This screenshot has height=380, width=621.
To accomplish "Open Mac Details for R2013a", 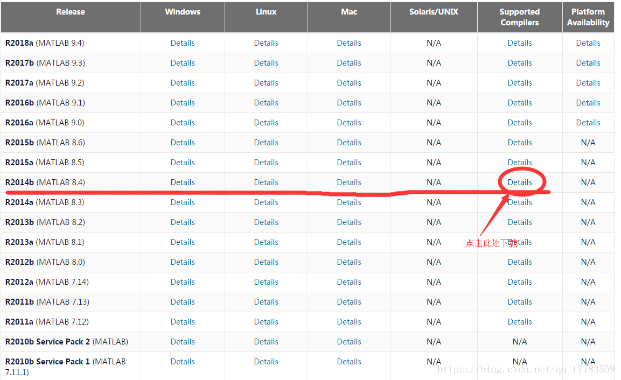I will point(349,242).
